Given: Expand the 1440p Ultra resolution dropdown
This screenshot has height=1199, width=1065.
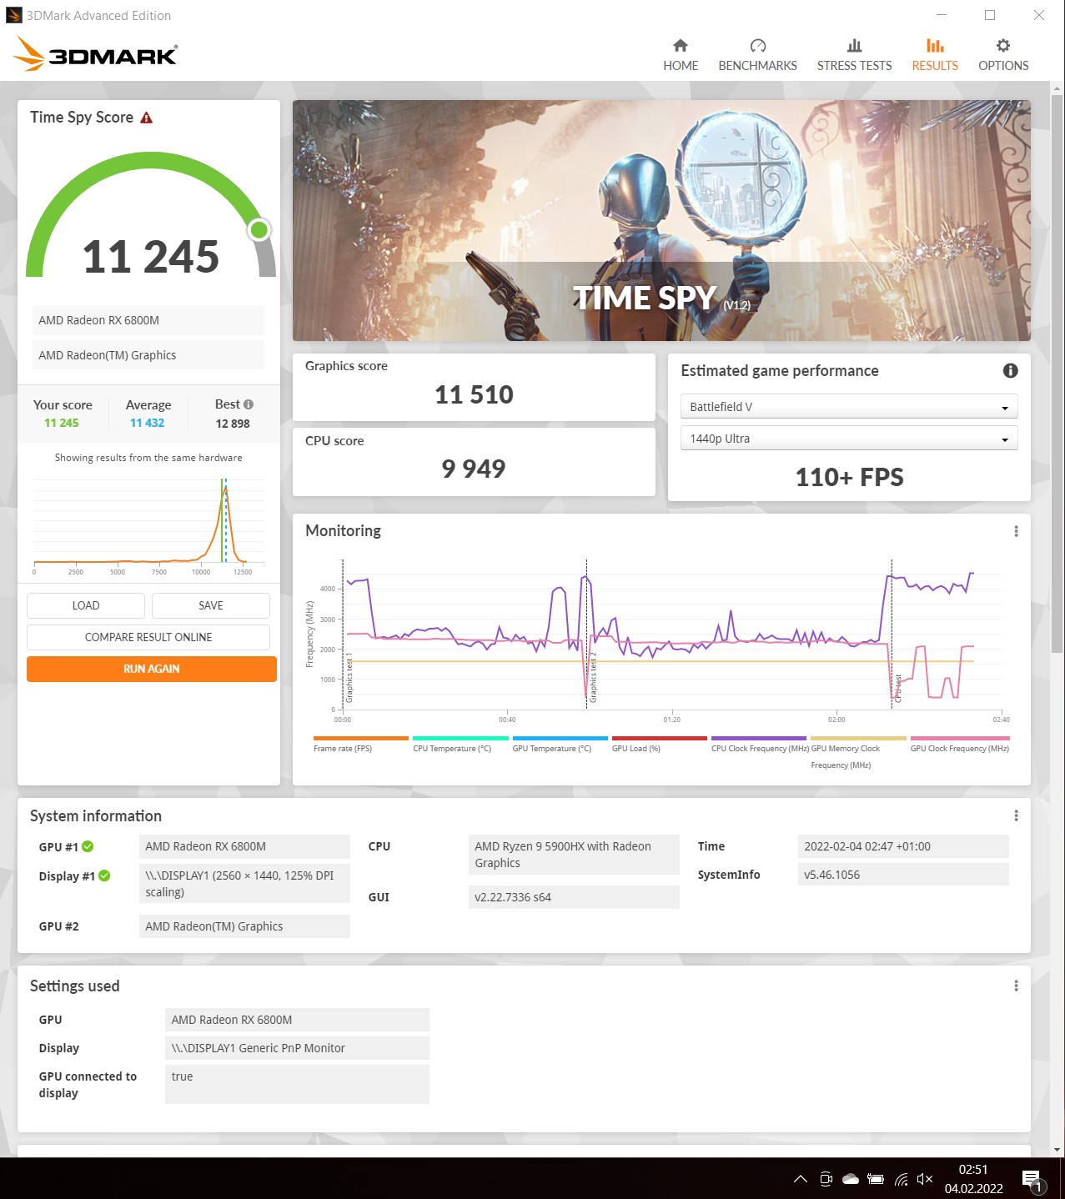Looking at the screenshot, I should point(849,438).
